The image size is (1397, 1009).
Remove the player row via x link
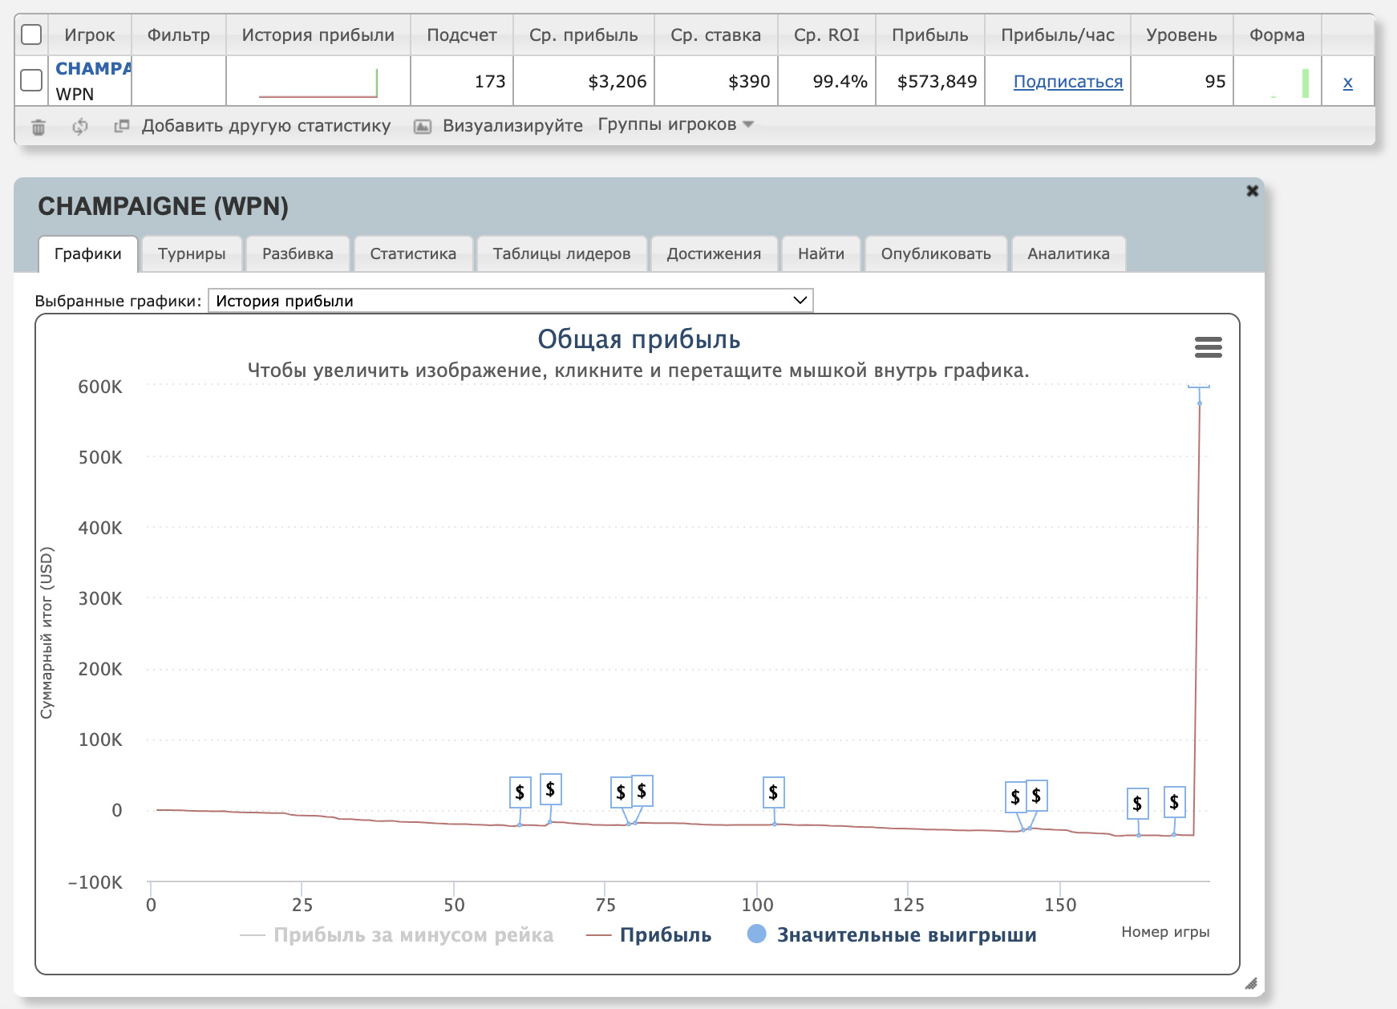click(1347, 82)
